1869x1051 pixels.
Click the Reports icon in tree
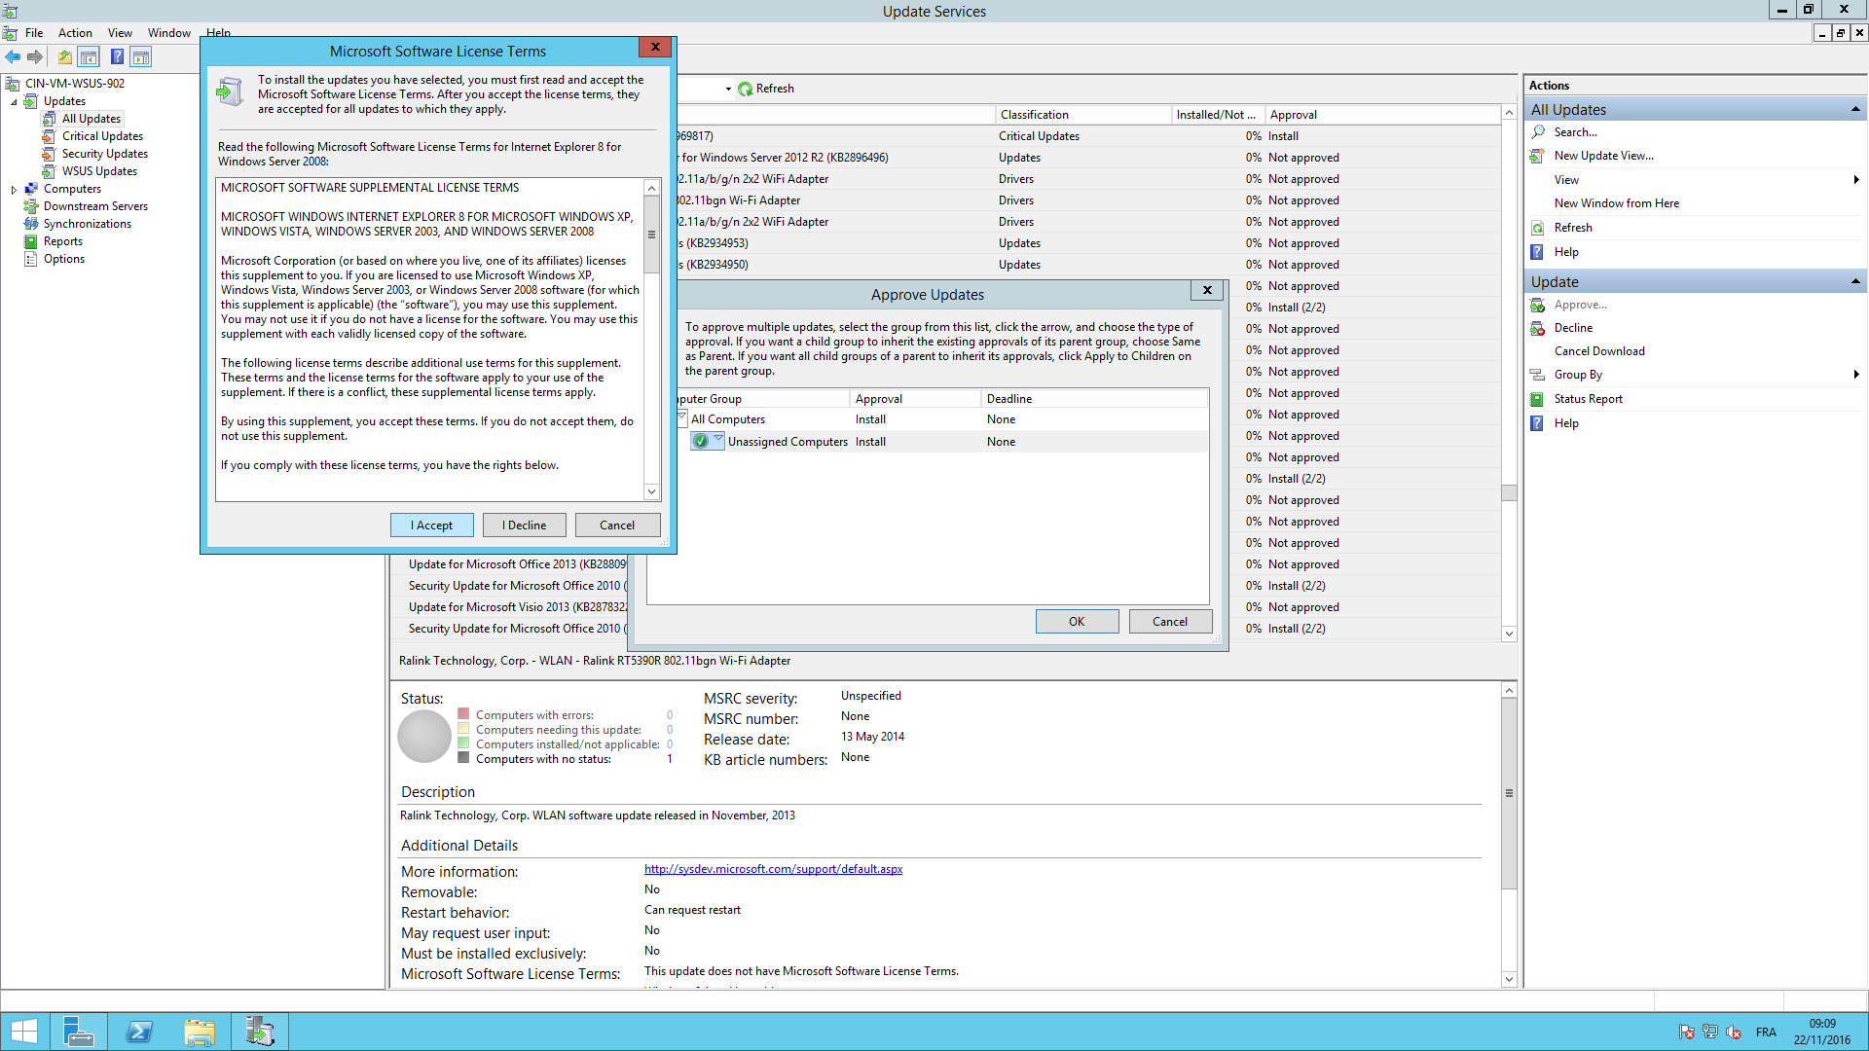pos(31,241)
